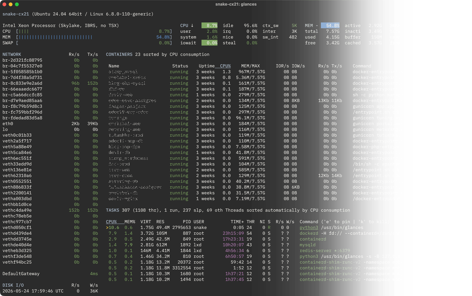This screenshot has height=296, width=472.
Task: Click the SWAP usage bar gauge
Action: click(93, 43)
